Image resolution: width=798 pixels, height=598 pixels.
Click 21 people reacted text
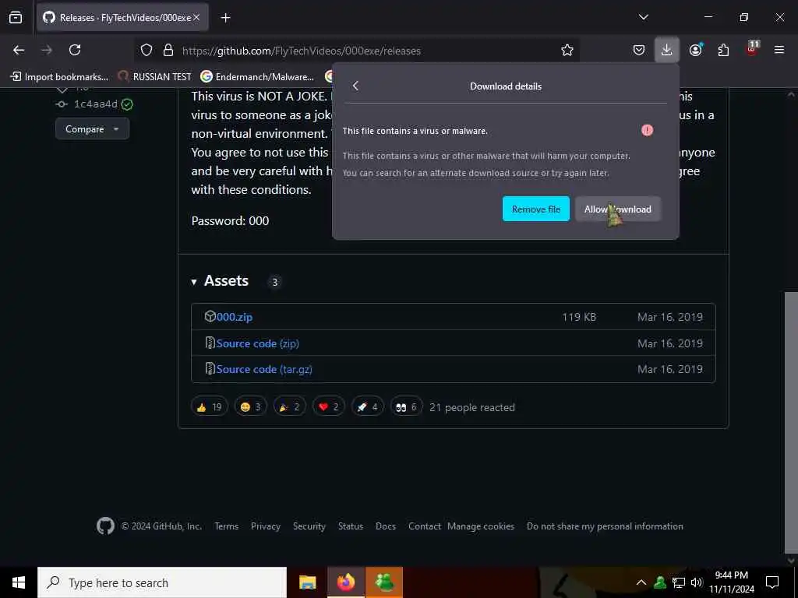point(471,407)
